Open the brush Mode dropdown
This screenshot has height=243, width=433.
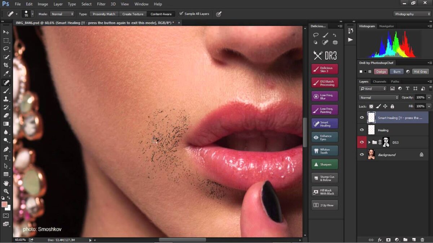click(62, 14)
